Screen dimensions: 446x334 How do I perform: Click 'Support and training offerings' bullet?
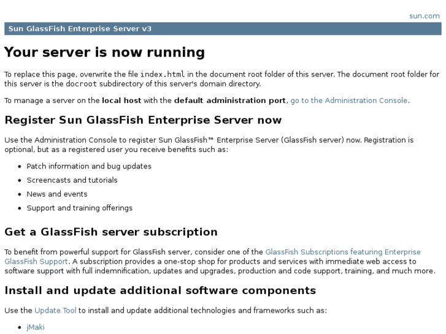[x=79, y=208]
